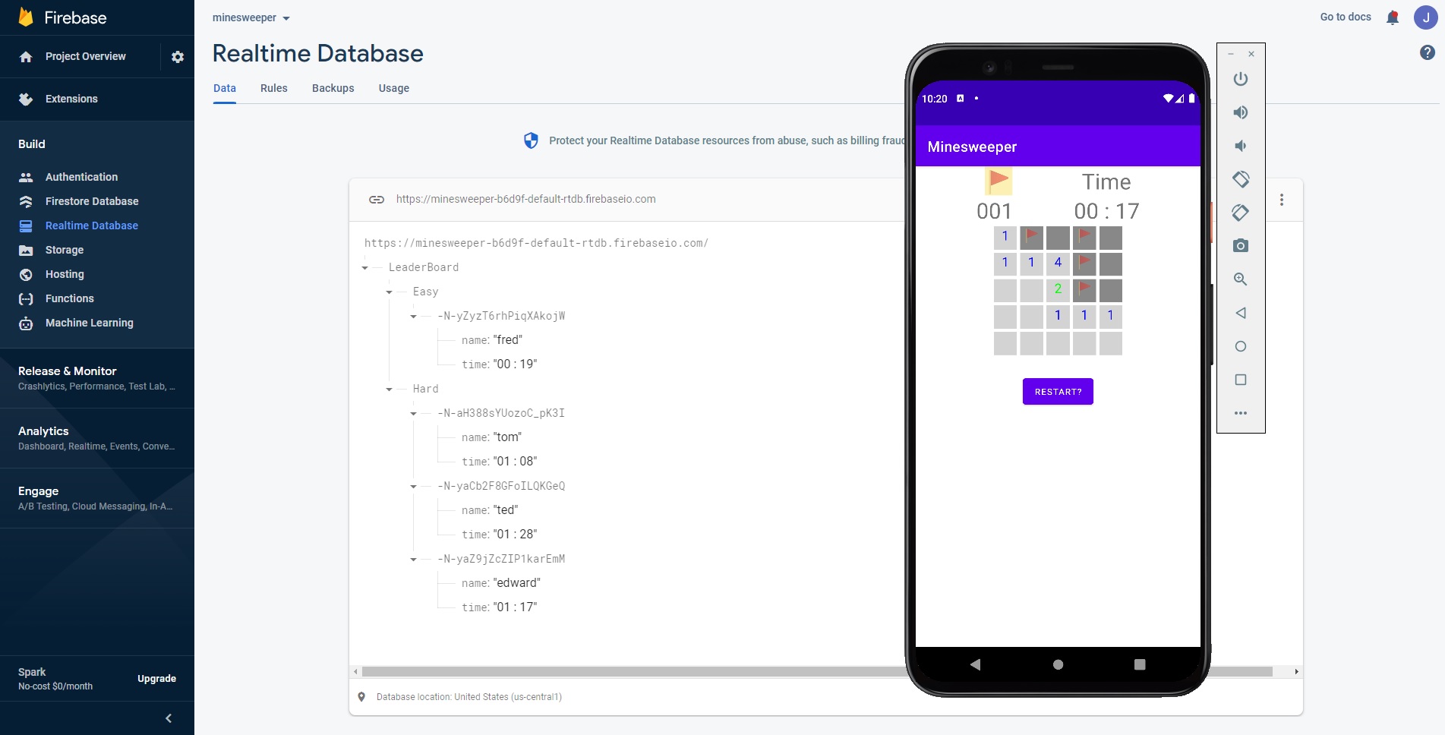Expand Release & Monitor section
Image resolution: width=1445 pixels, height=735 pixels.
(97, 378)
